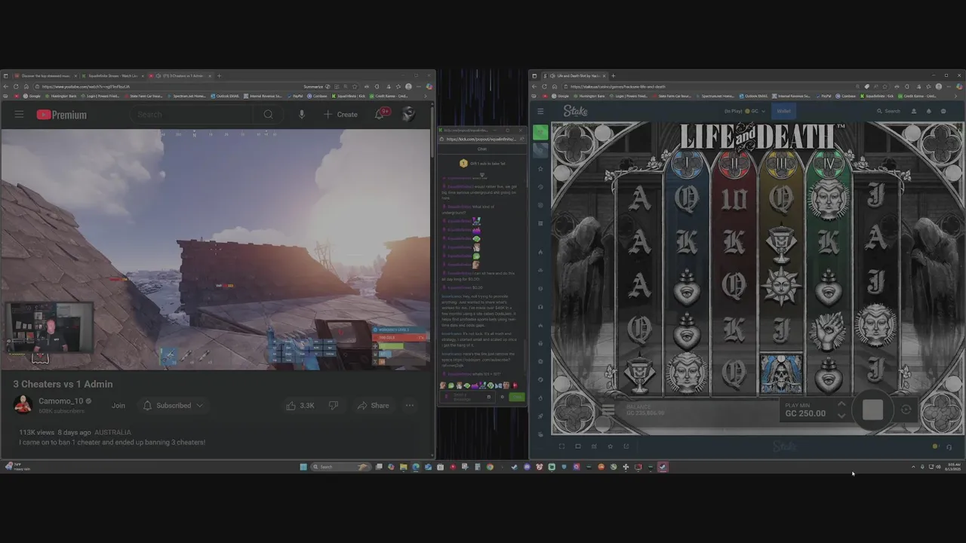Screen dimensions: 966x543
Task: Switch to the SquadInfinite Stream Kick tab
Action: [112, 75]
